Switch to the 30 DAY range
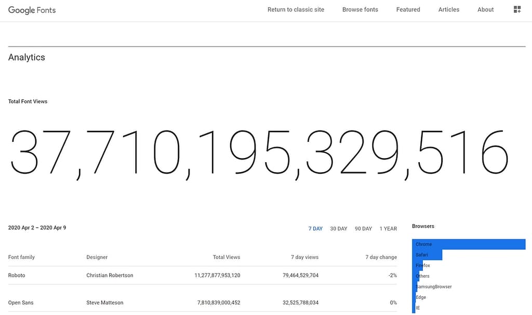Screen dimensions: 532x315 pyautogui.click(x=339, y=229)
